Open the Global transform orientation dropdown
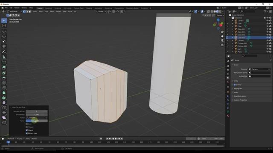Screen dimensions: 273x153 (101, 11)
